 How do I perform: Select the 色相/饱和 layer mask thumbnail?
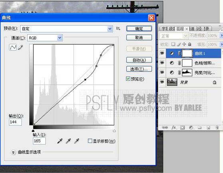(187, 63)
